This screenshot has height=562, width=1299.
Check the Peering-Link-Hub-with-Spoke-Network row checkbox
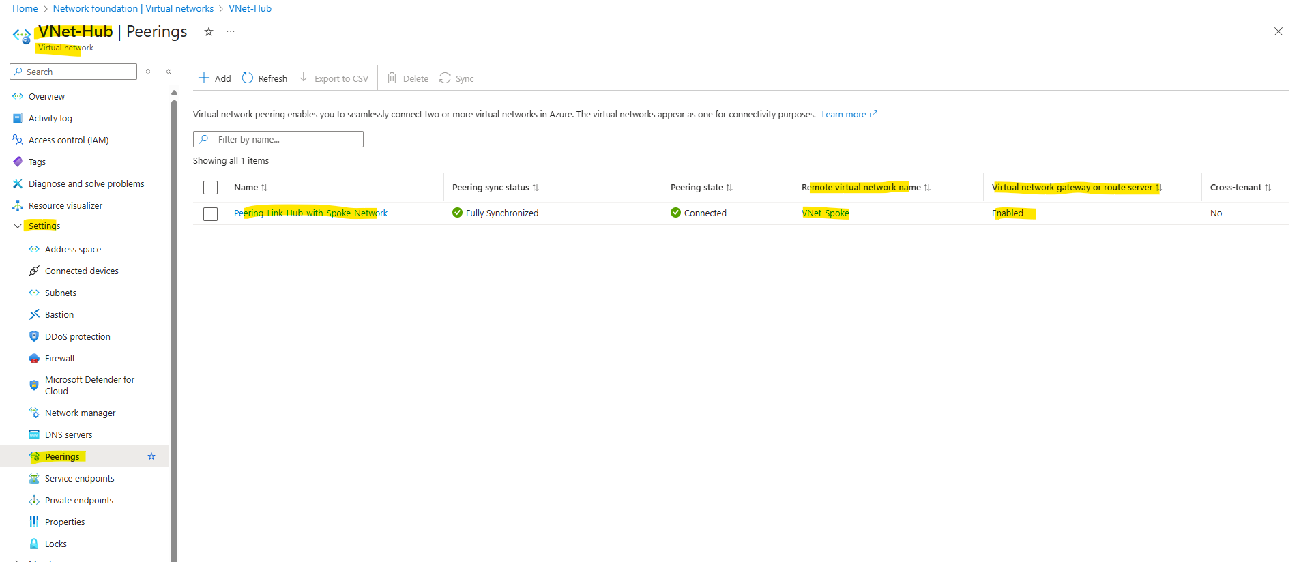pos(210,213)
